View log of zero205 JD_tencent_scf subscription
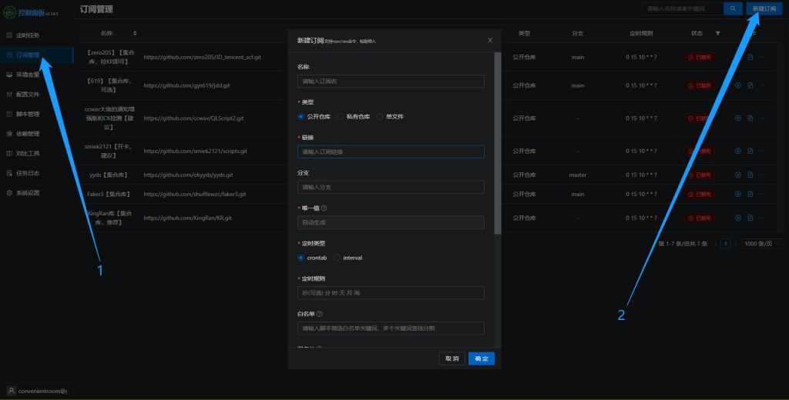The height and width of the screenshot is (400, 789). [750, 57]
